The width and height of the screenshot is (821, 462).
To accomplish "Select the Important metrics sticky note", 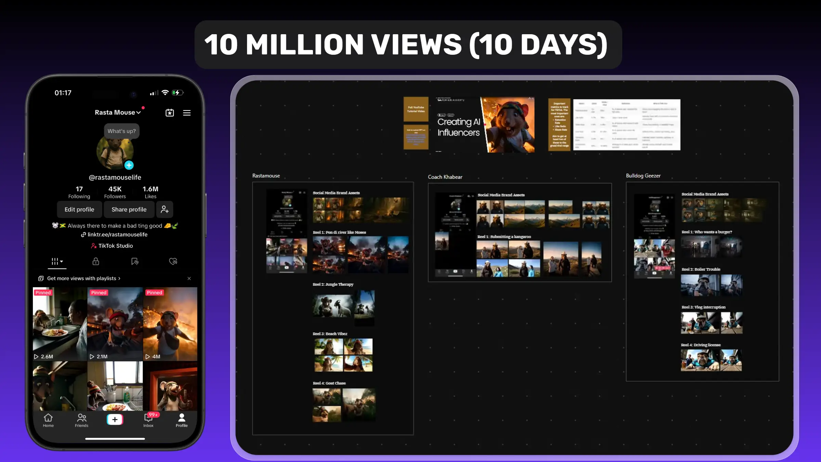I will click(x=559, y=125).
